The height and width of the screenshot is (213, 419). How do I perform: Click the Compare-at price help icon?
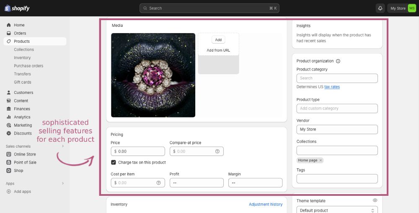(217, 151)
